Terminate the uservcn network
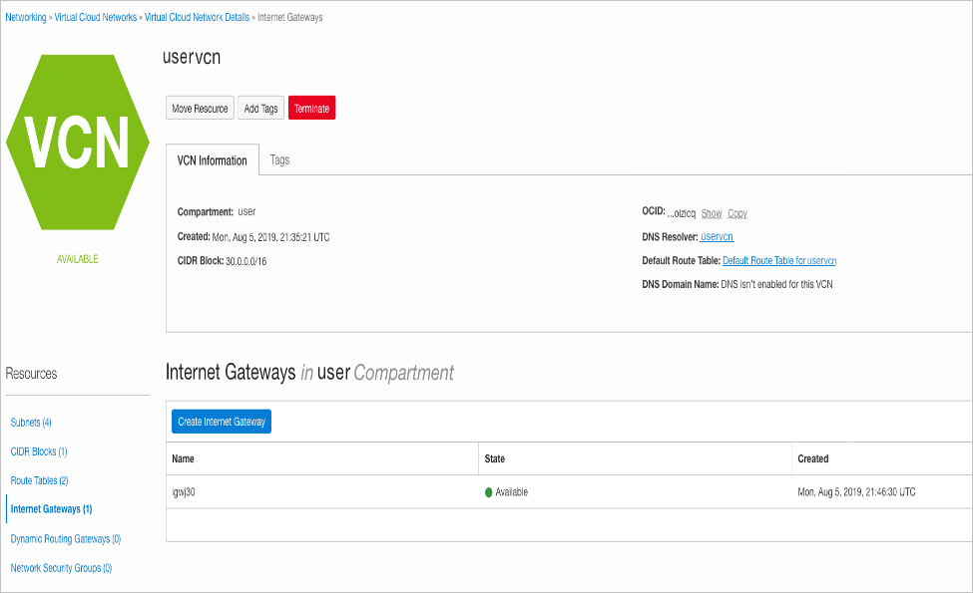The image size is (973, 593). [311, 109]
